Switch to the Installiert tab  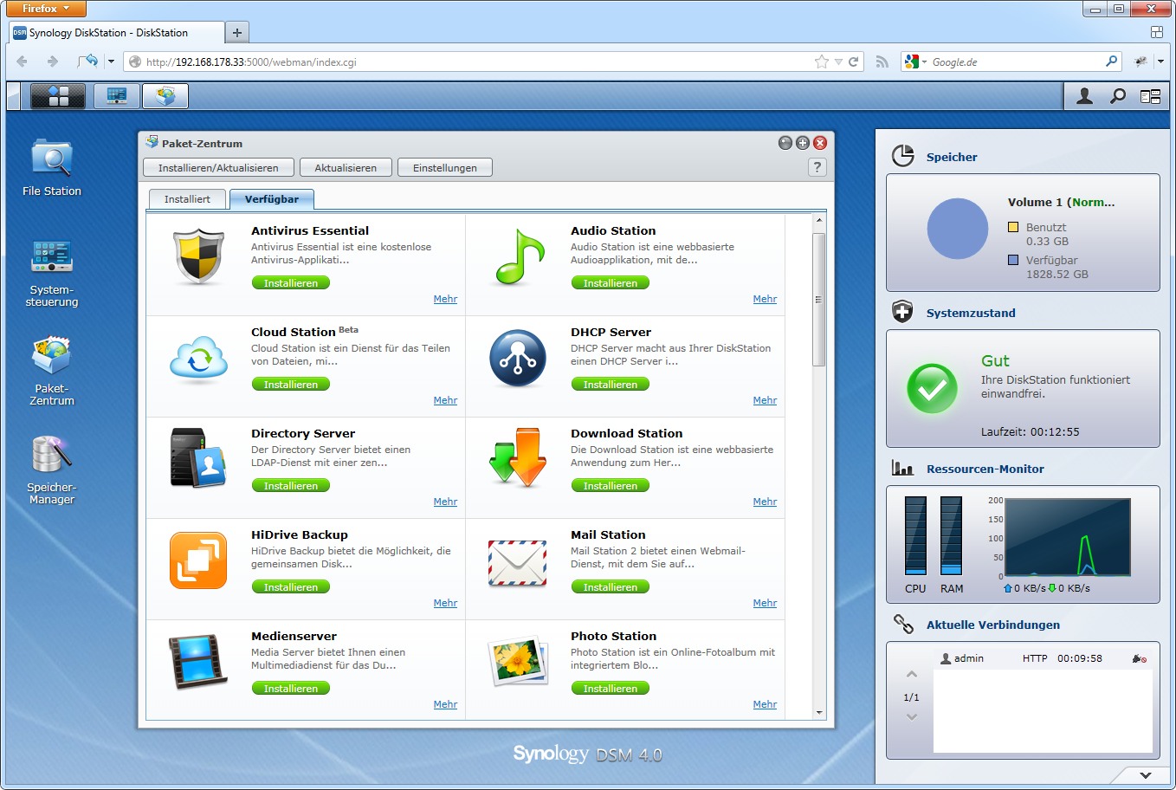187,199
